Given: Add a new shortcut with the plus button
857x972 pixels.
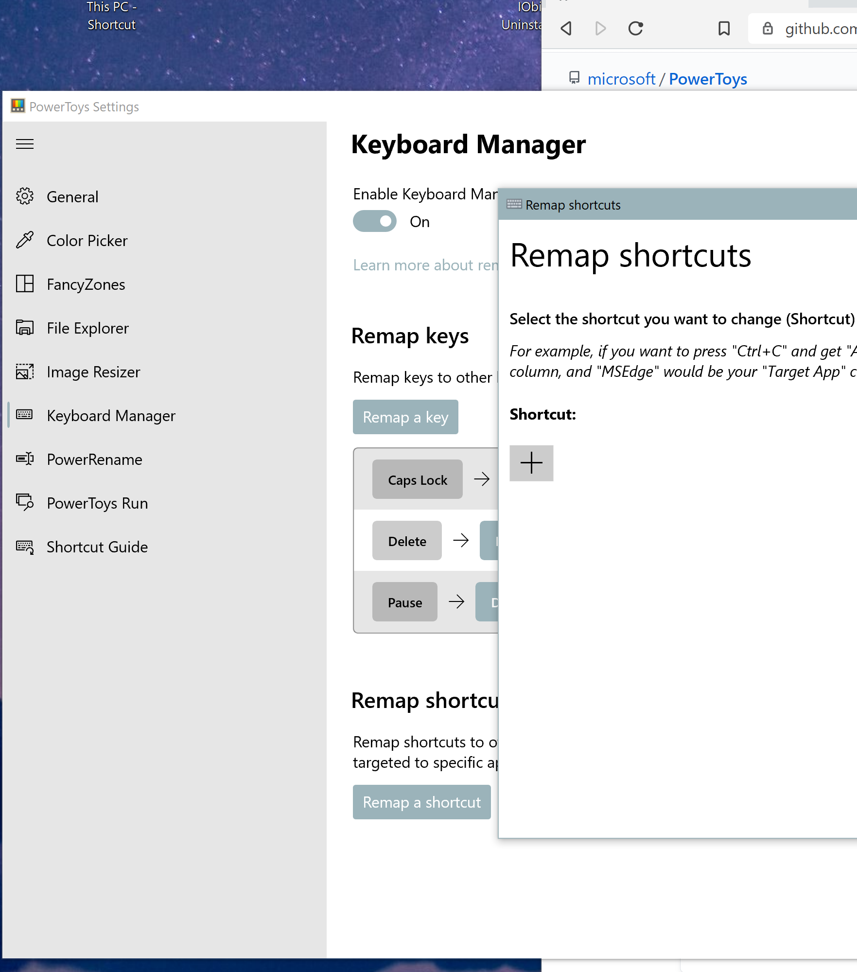Looking at the screenshot, I should coord(531,463).
